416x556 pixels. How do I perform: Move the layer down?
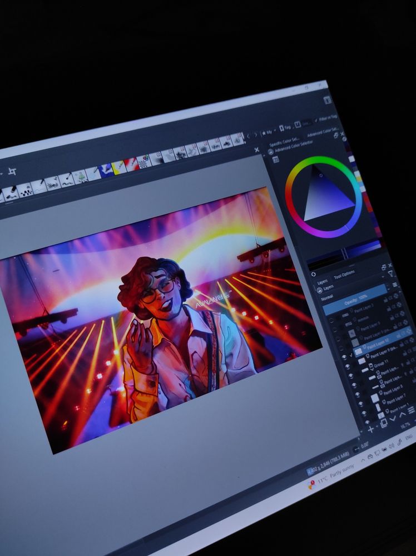pyautogui.click(x=393, y=419)
